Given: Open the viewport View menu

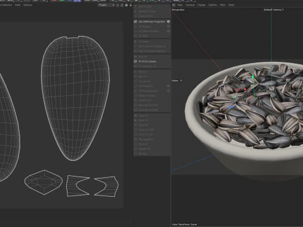Looking at the screenshot, I should tap(180, 5).
